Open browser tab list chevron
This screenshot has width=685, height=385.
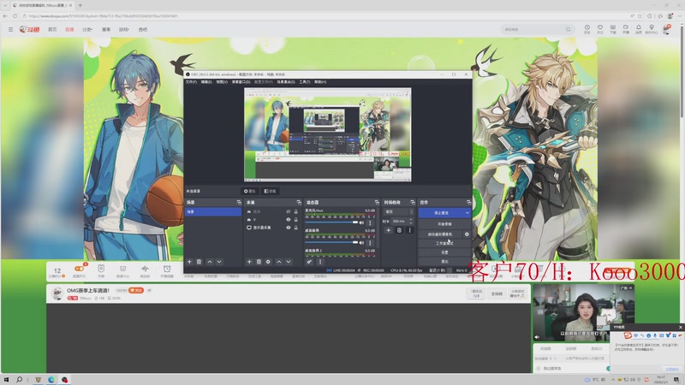5,5
